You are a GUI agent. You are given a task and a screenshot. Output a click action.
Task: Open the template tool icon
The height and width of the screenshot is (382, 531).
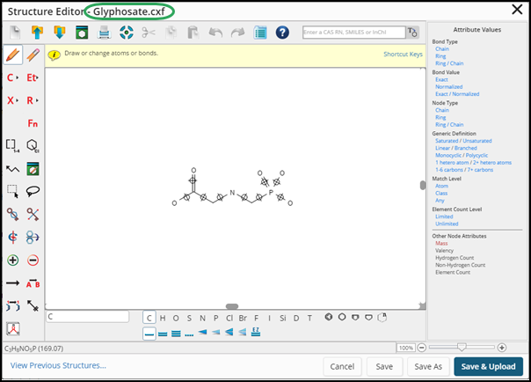coord(33,169)
